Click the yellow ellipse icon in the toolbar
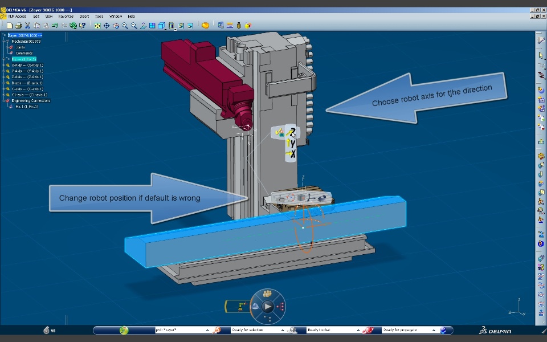Viewport: 547px width, 342px height. 206,26
